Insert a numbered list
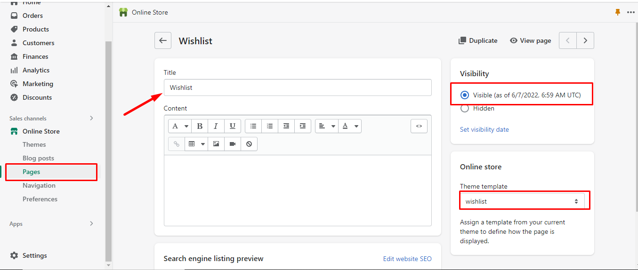Image resolution: width=638 pixels, height=270 pixels. pyautogui.click(x=270, y=126)
